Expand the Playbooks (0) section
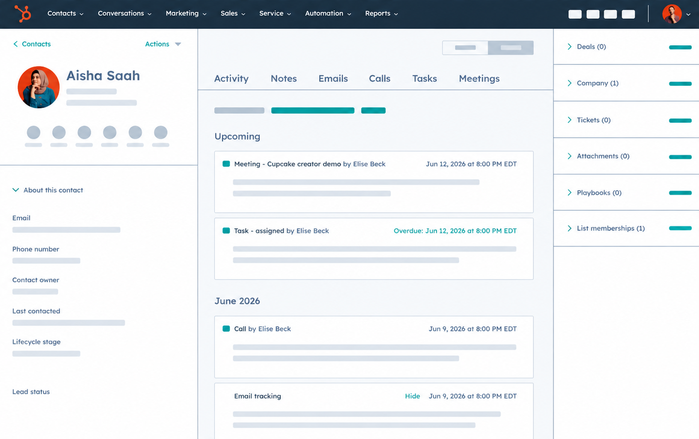 [570, 192]
